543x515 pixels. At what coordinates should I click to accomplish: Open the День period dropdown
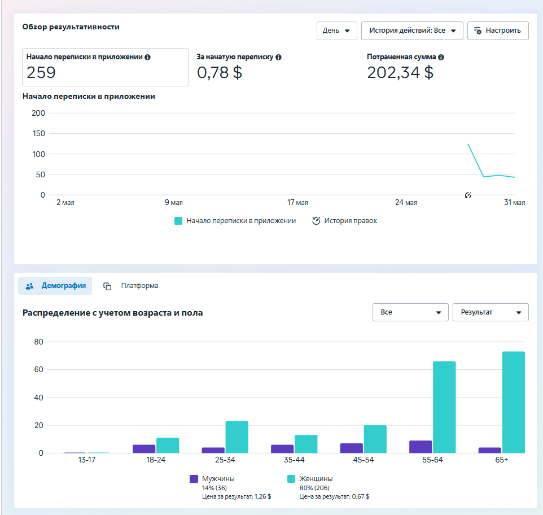point(336,31)
